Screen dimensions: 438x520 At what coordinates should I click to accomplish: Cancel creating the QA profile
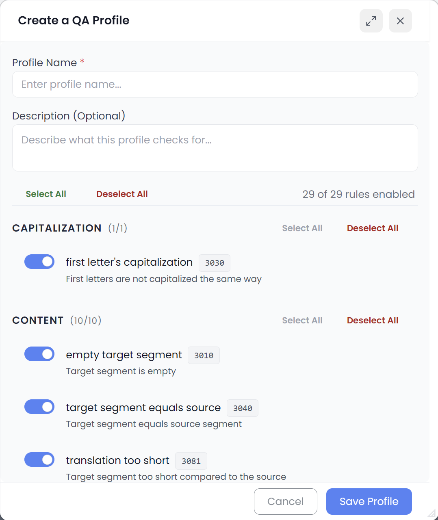285,501
